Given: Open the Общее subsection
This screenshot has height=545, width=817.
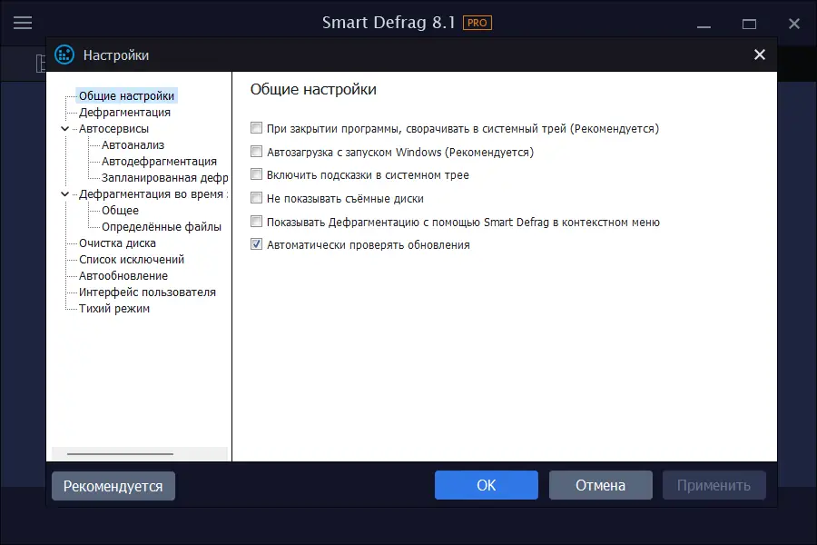Looking at the screenshot, I should point(121,210).
